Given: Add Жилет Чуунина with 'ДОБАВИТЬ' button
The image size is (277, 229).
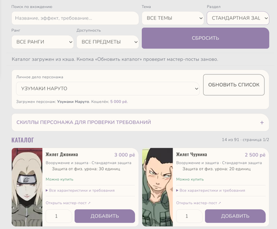Looking at the screenshot, I should tap(235, 216).
